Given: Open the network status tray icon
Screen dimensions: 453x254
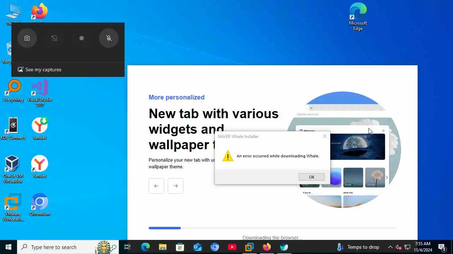Looking at the screenshot, I should [407, 247].
